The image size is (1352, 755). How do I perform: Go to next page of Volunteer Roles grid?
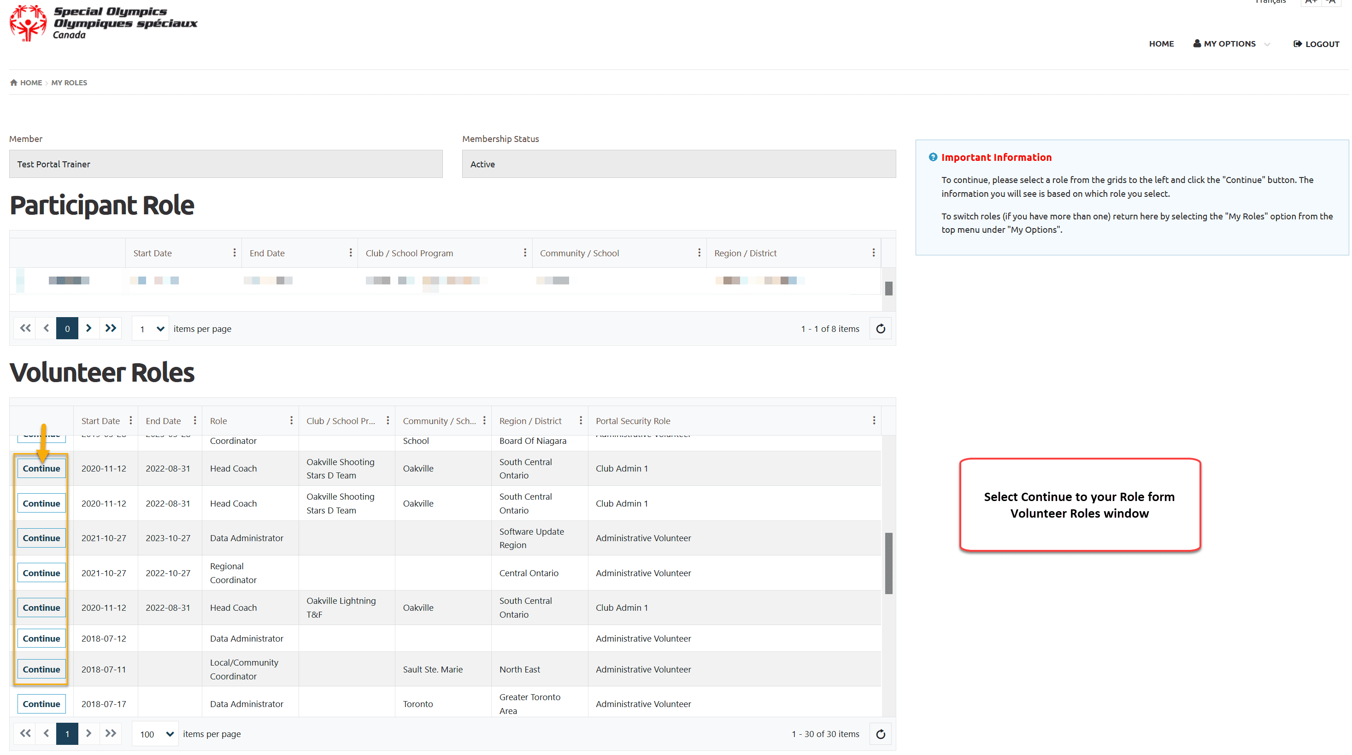click(88, 733)
